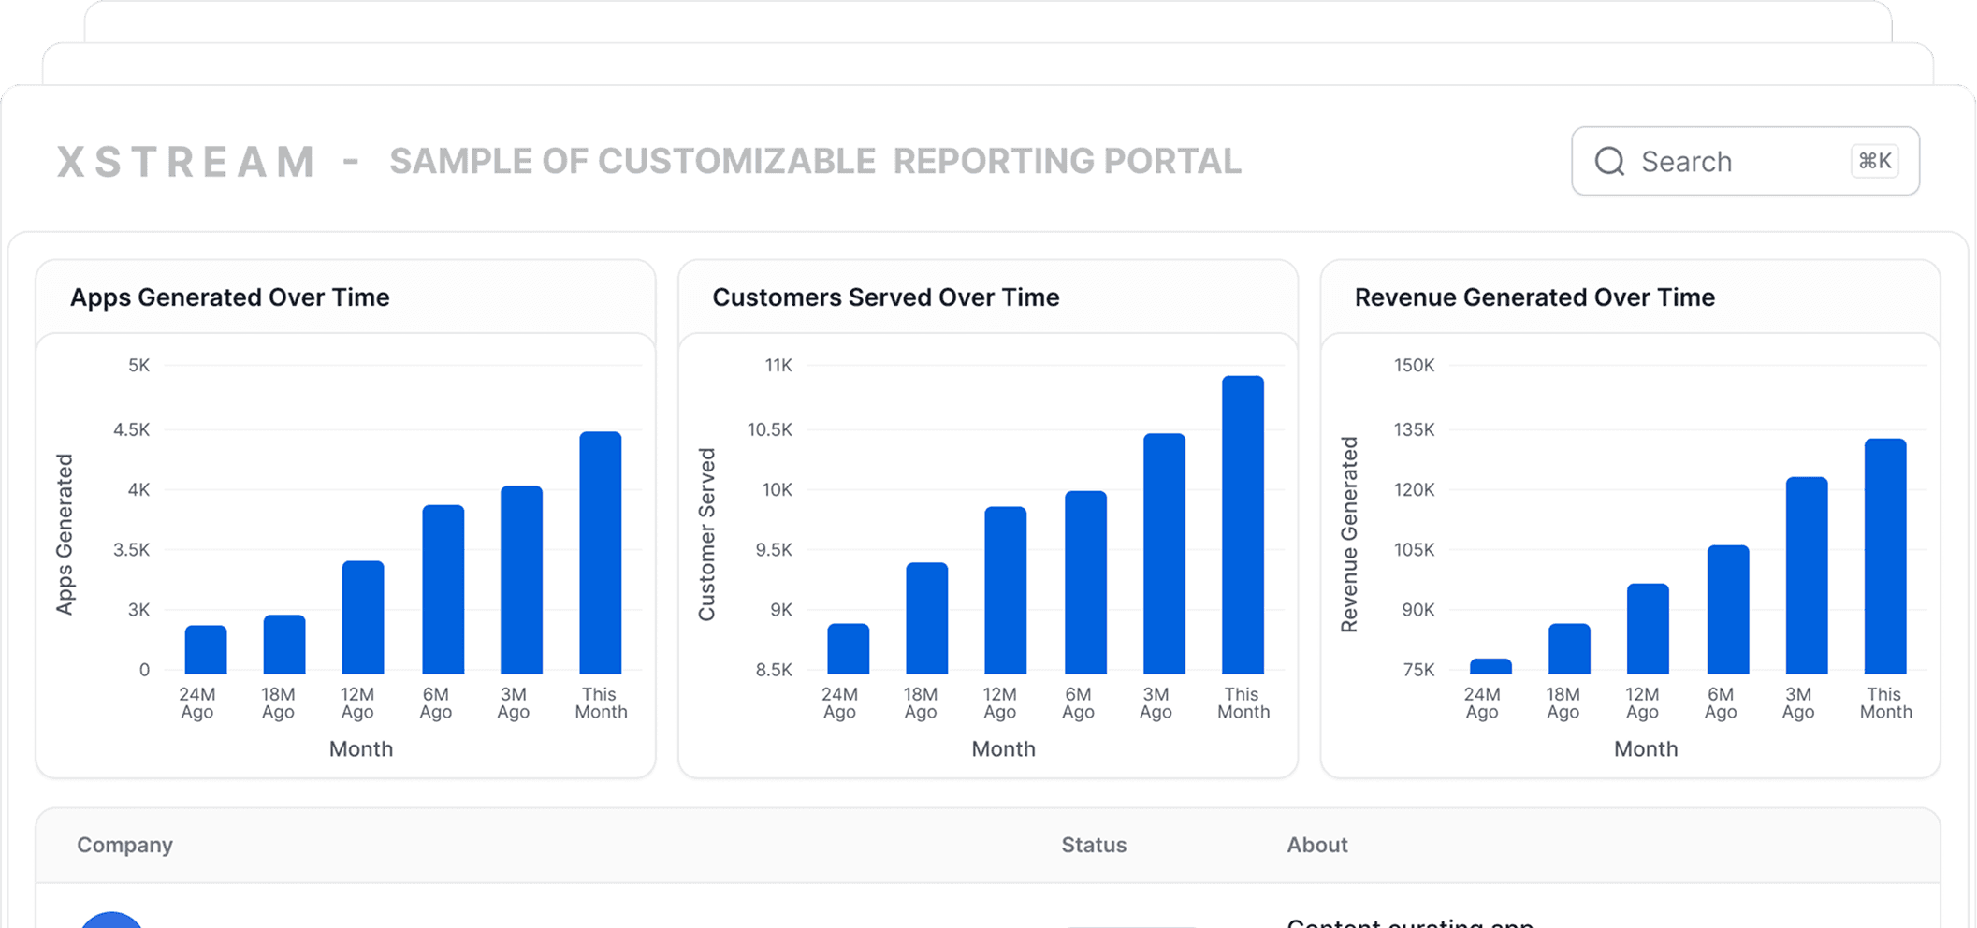The image size is (1977, 928).
Task: Click the 24M Ago bar in Customers Served chart
Action: [849, 648]
